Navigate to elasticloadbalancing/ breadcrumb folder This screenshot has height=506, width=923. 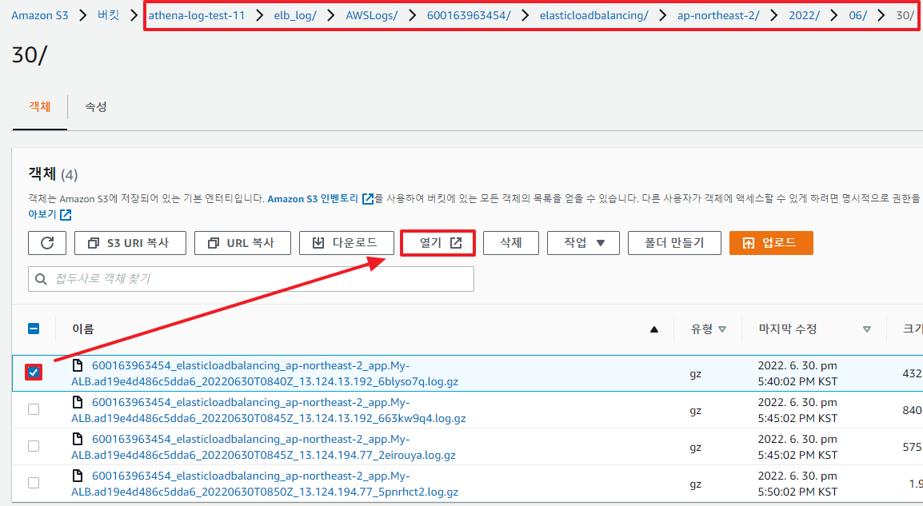594,15
